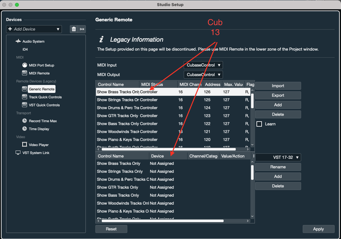Viewport: 341px width, 239px height.
Task: Click Not Assigned for Show Brass Tracks
Action: click(x=162, y=164)
